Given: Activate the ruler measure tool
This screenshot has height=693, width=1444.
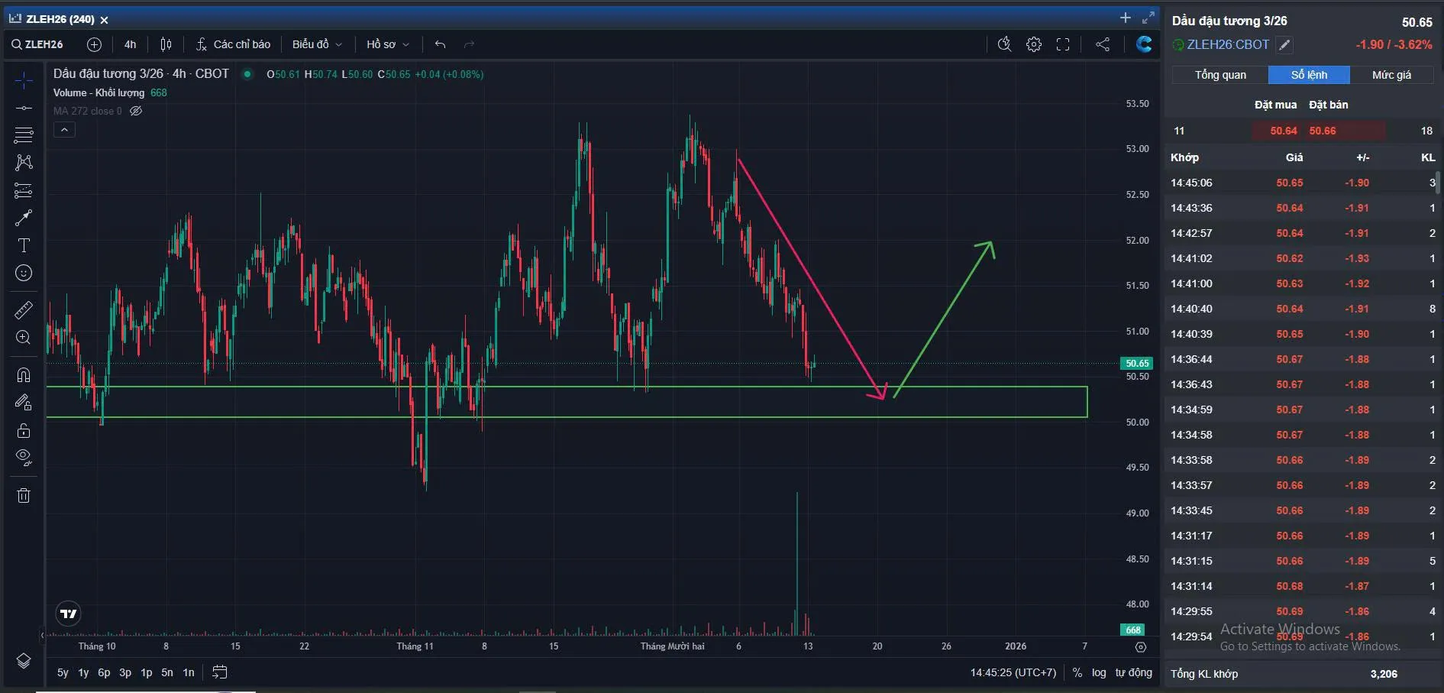Looking at the screenshot, I should click(24, 309).
